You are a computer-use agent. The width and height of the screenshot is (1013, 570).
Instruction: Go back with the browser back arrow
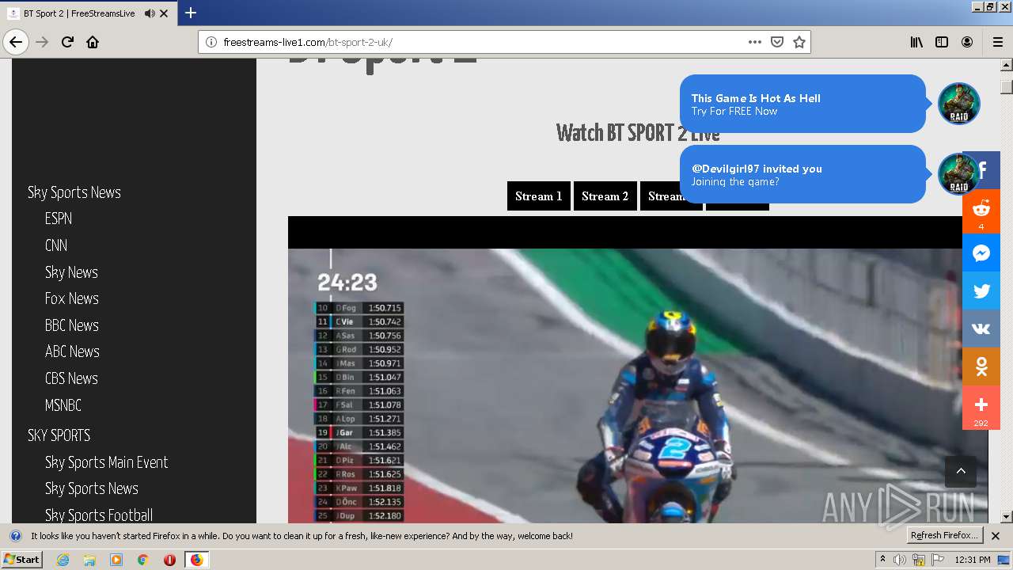(16, 42)
